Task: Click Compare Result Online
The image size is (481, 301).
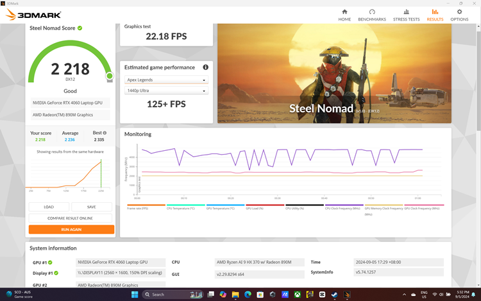Action: 71,218
